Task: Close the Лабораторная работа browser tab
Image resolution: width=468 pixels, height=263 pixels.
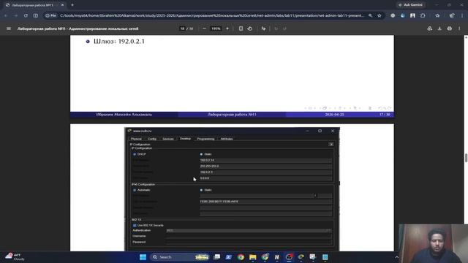Action: pos(62,5)
